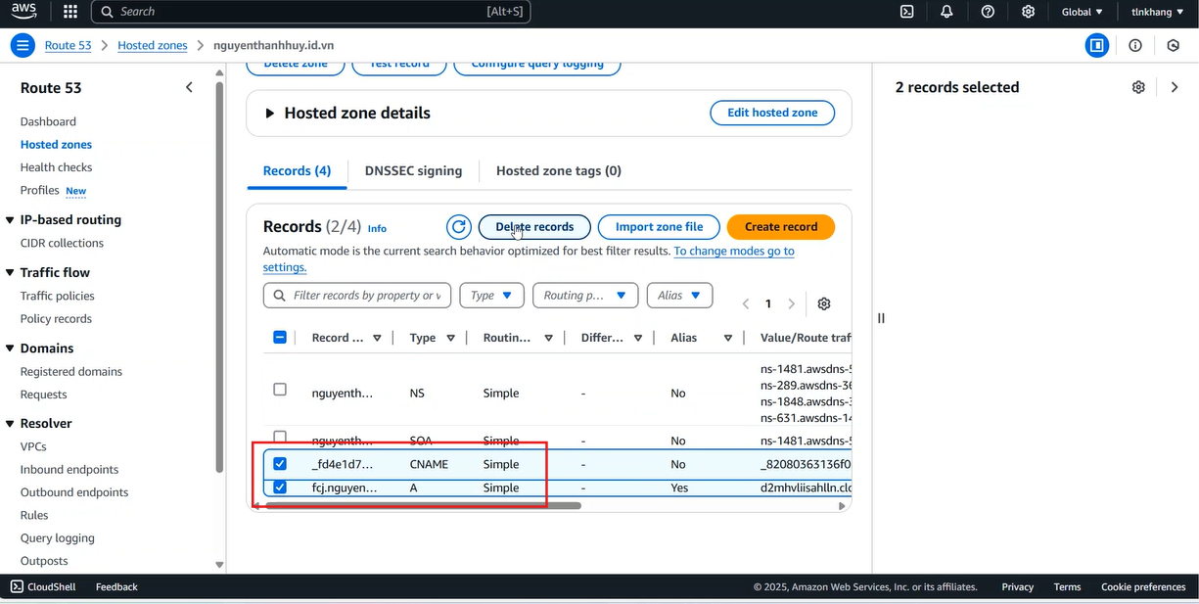Open Health checks in sidebar

pos(56,167)
